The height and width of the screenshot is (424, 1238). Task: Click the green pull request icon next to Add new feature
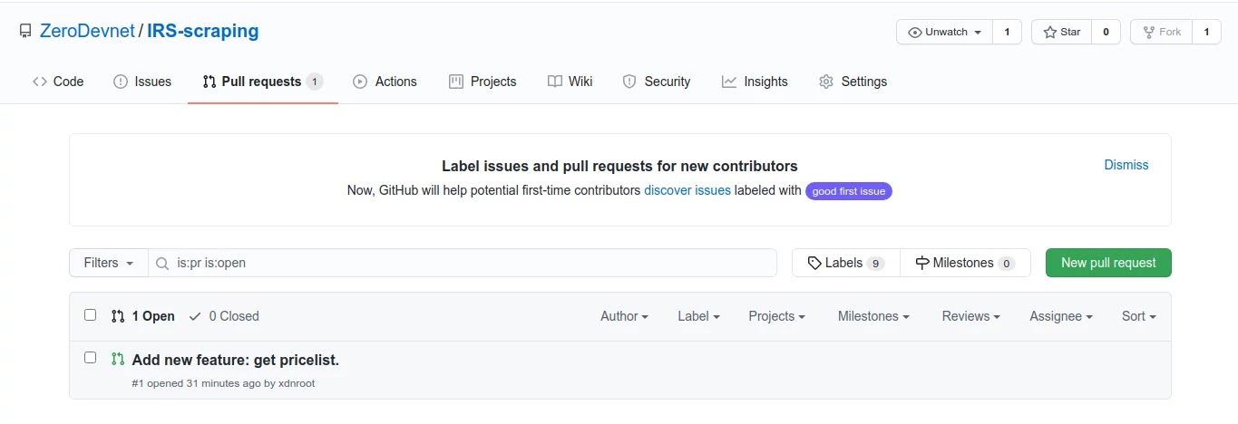point(118,359)
